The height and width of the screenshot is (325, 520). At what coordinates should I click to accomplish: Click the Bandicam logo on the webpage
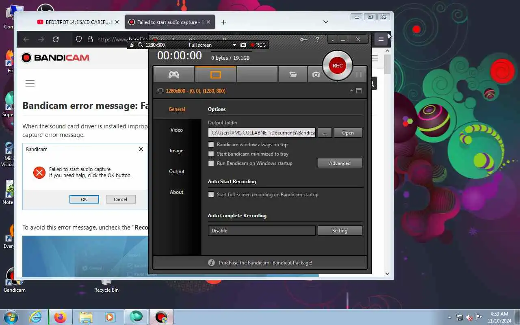[55, 58]
